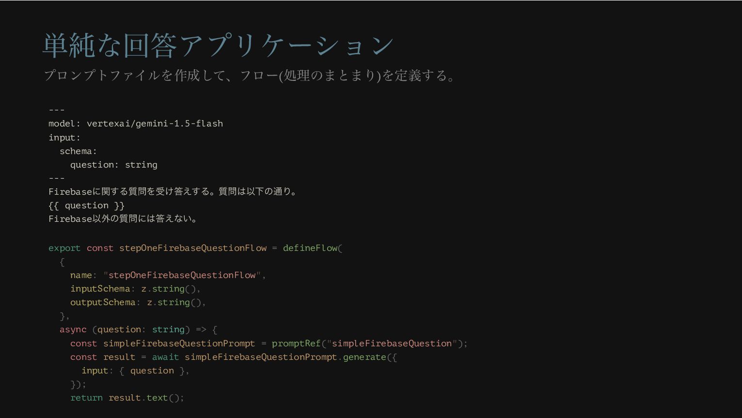Click the variable name stepOneFirebaseQuestionFlow after const

pyautogui.click(x=193, y=248)
